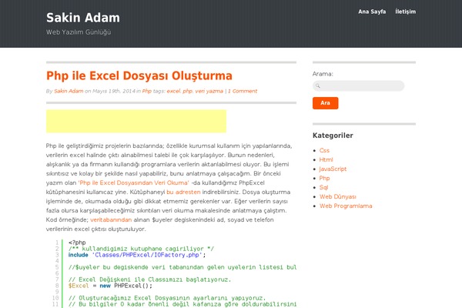Open the 'veritabanından' link
This screenshot has width=462, height=308.
111,220
